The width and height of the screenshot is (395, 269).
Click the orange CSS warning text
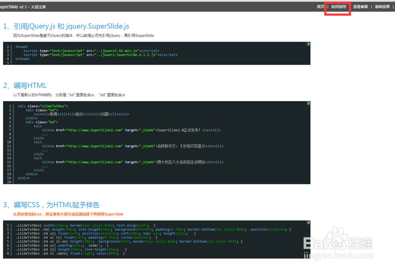[x=68, y=214]
